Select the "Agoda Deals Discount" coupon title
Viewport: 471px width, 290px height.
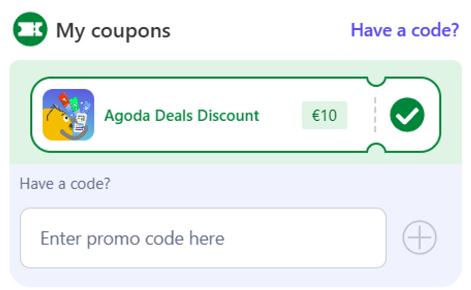182,115
